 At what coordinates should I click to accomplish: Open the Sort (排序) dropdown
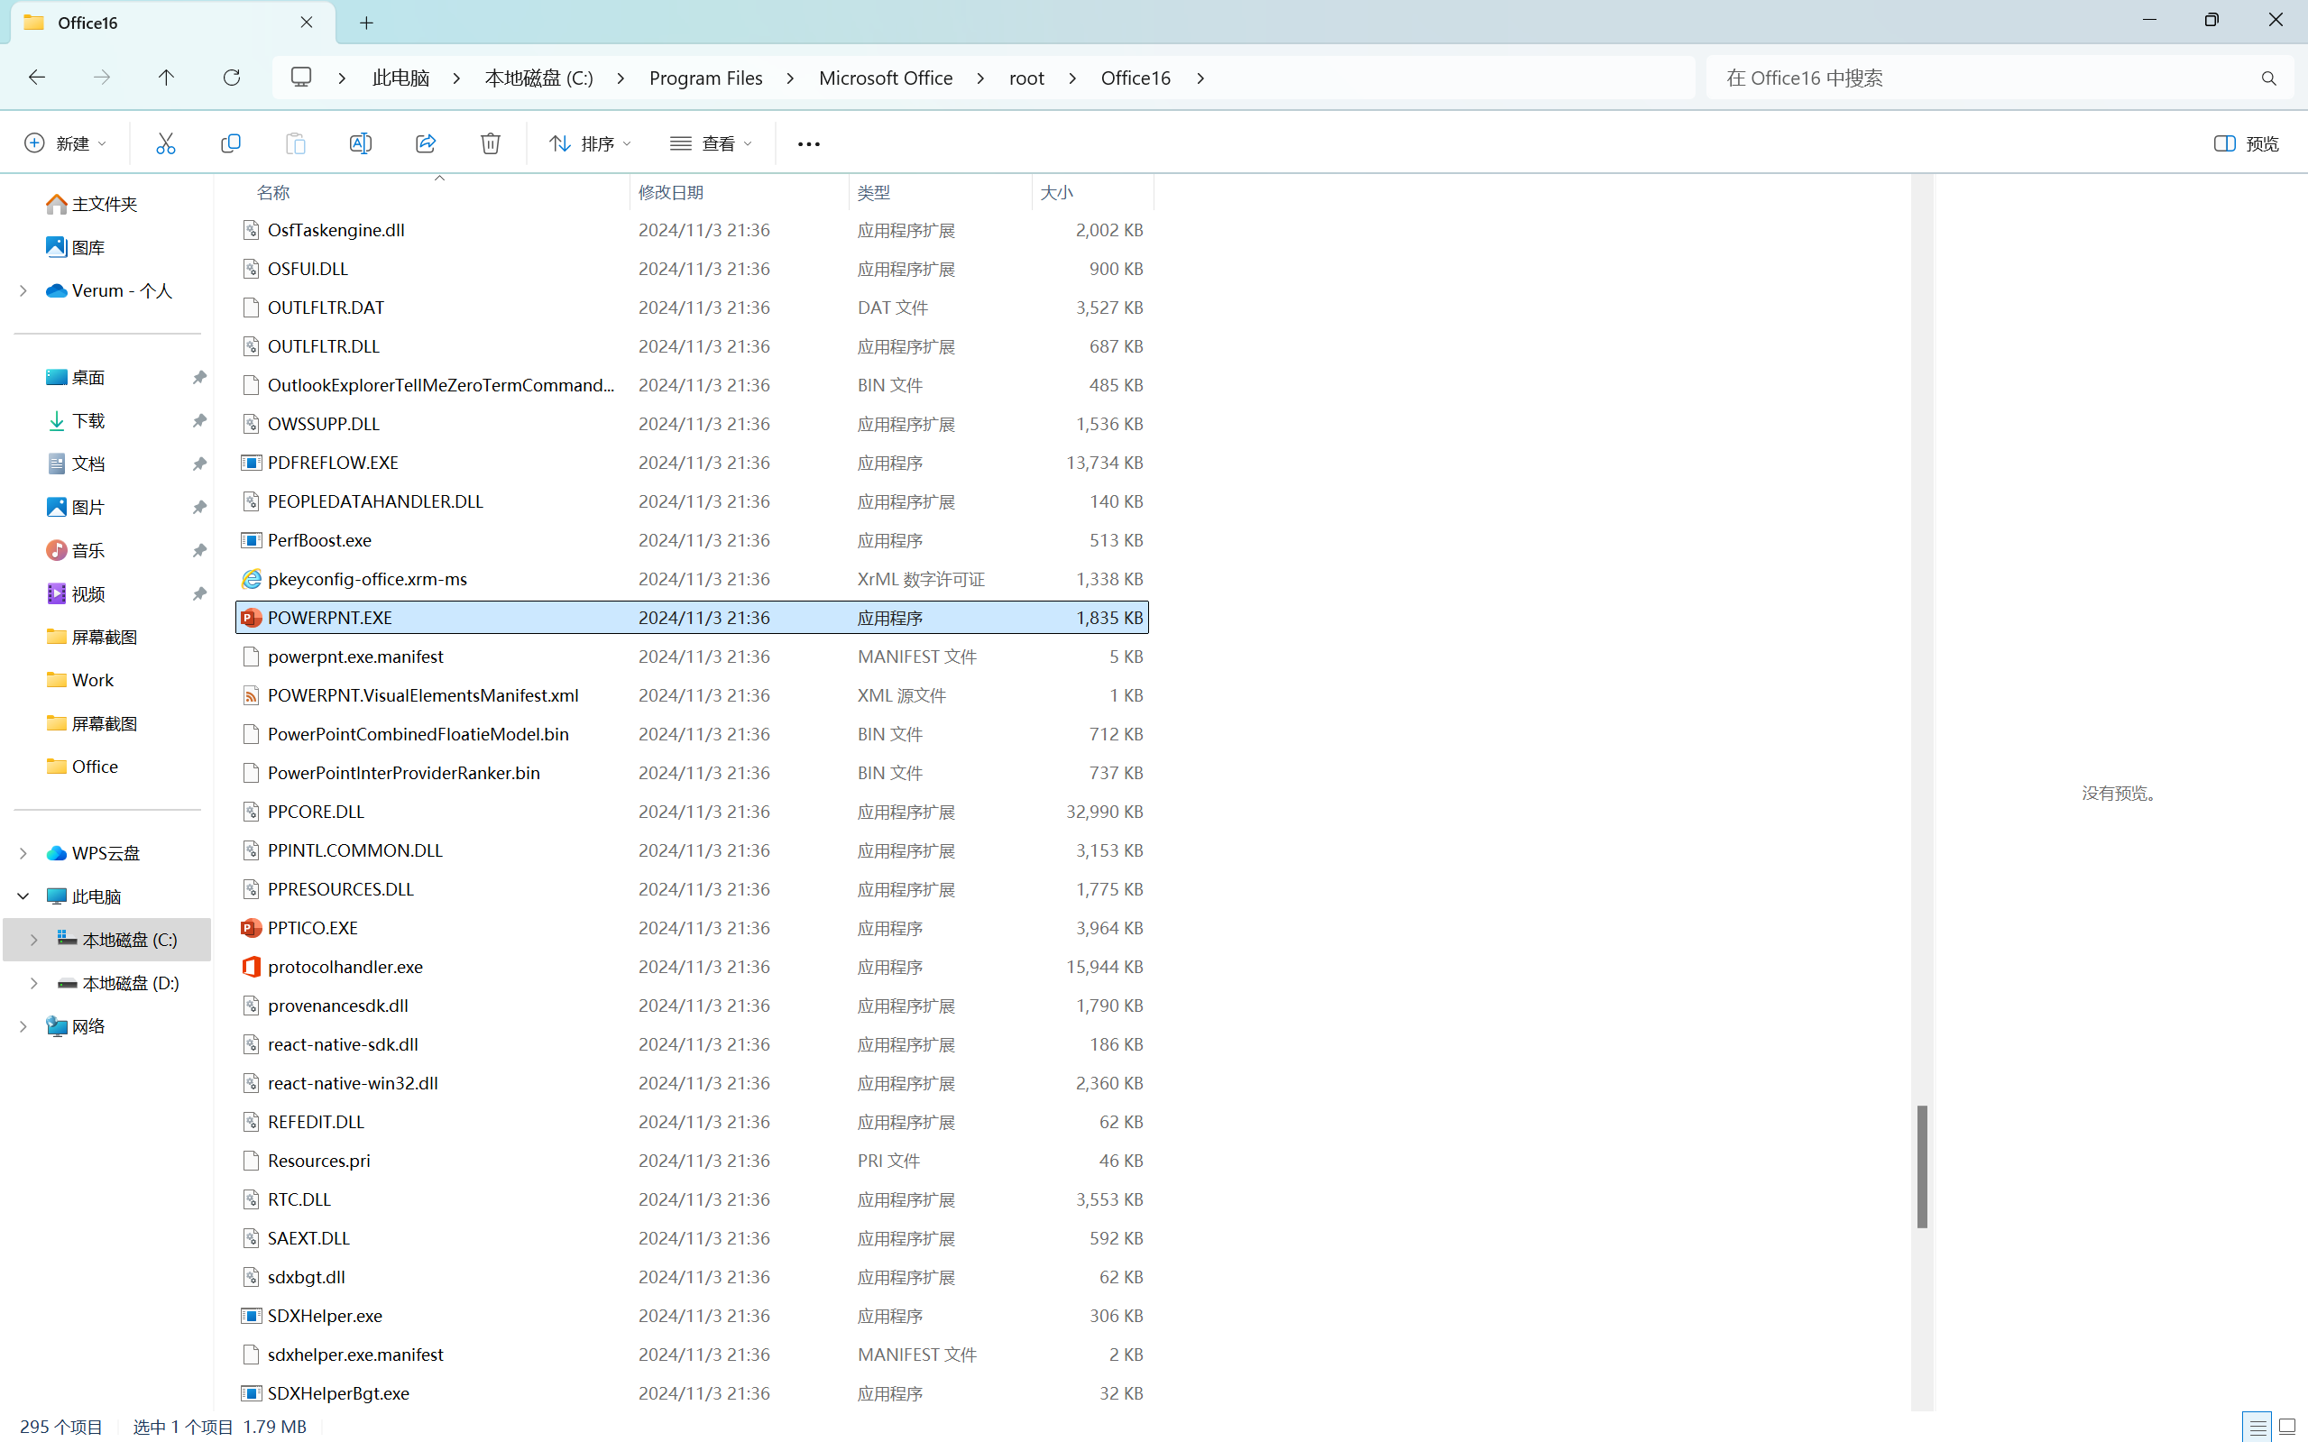point(589,143)
